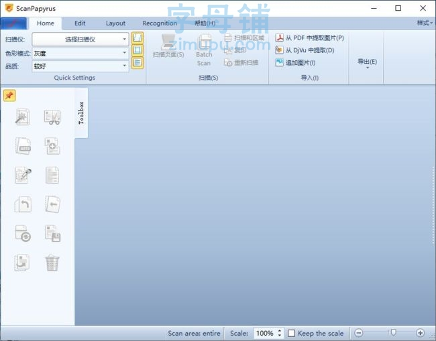Decrease scale with the stepper down arrow

(280, 336)
